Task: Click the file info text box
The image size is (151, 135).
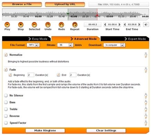Action: pyautogui.click(x=119, y=4)
